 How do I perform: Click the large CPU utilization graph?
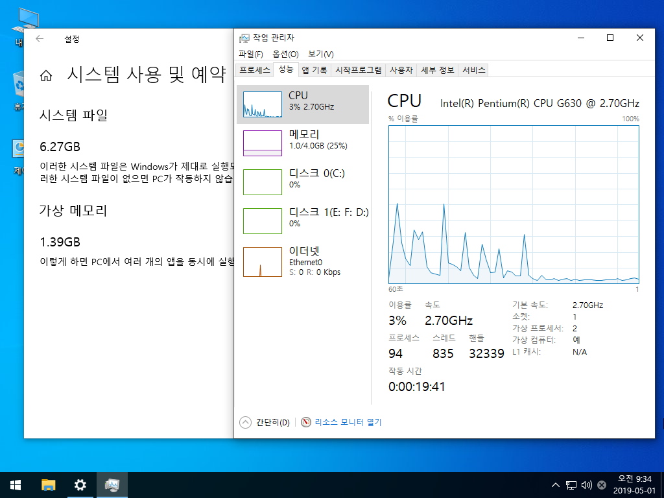(x=514, y=204)
